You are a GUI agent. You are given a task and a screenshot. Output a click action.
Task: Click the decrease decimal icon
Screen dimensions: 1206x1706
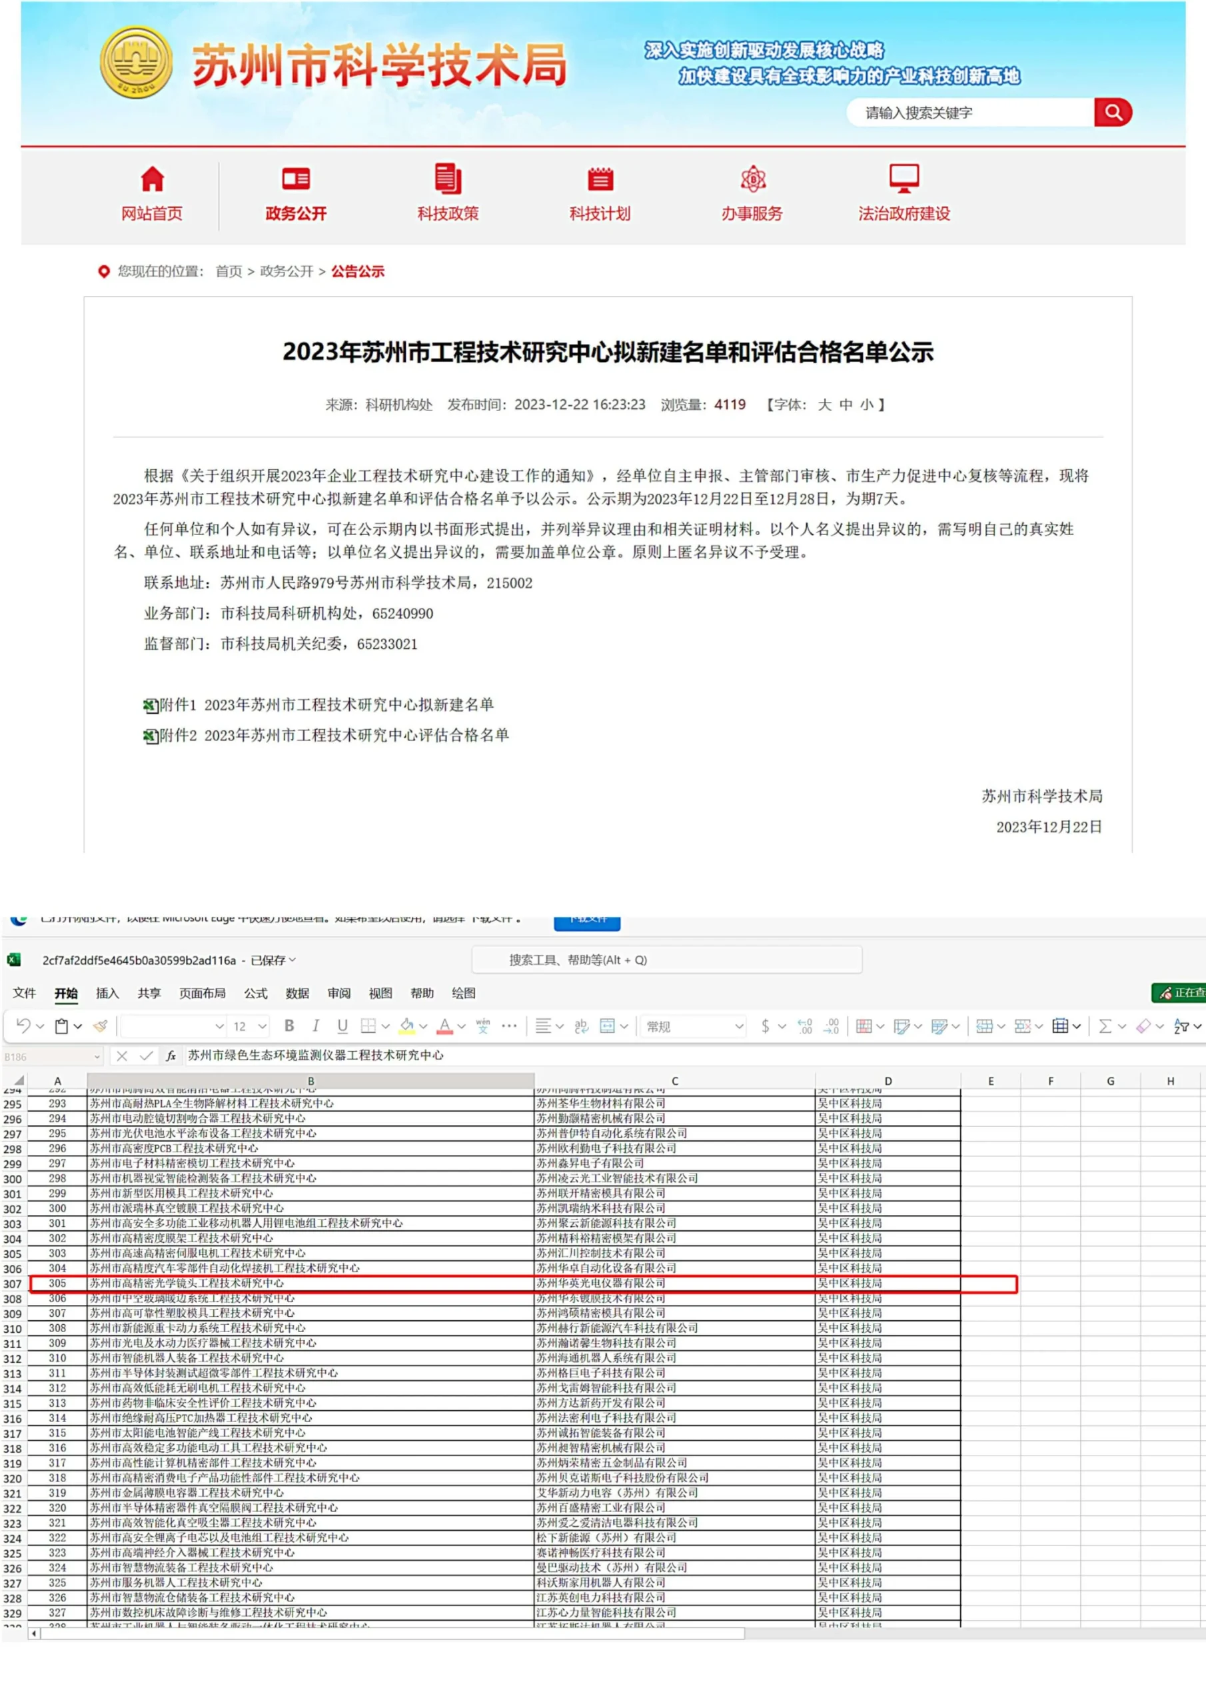[x=832, y=1026]
